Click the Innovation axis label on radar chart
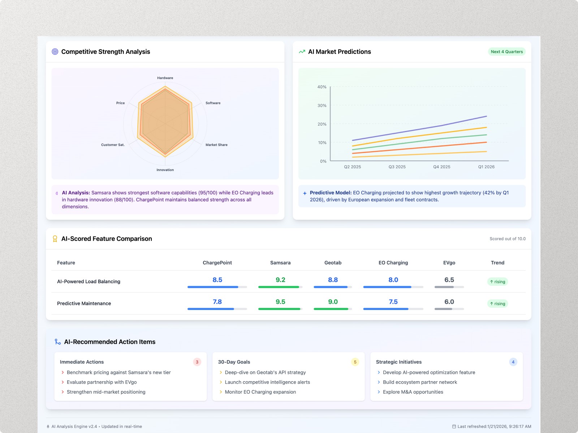 click(x=165, y=170)
